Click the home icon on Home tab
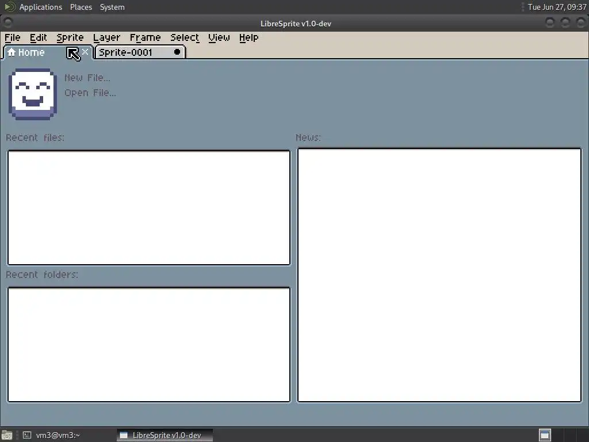 point(12,52)
